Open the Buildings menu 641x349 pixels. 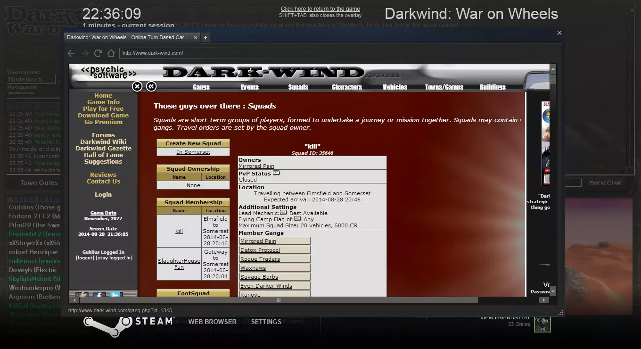[x=493, y=87]
